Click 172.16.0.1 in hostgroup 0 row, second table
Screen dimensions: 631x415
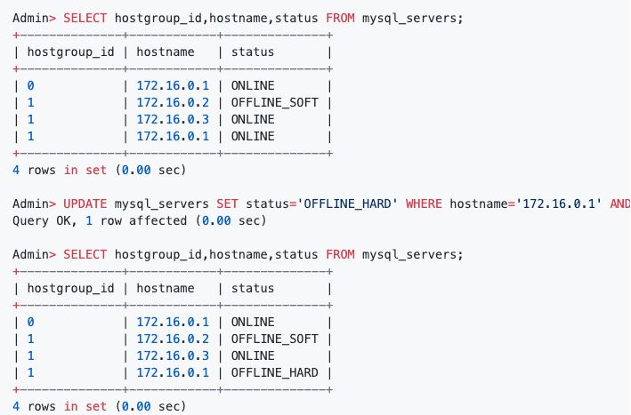(173, 322)
